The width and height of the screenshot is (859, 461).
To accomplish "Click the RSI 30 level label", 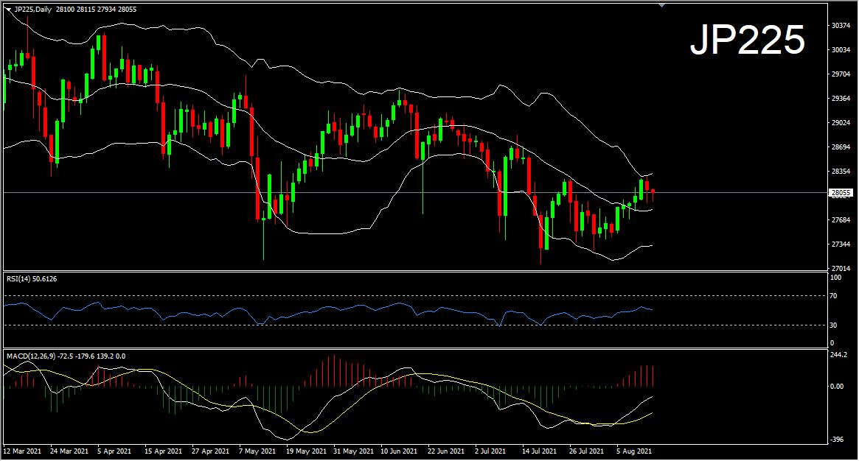I will 835,325.
